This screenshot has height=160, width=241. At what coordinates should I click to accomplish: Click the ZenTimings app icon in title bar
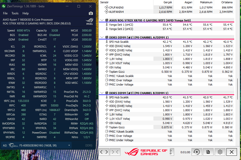pos(4,6)
